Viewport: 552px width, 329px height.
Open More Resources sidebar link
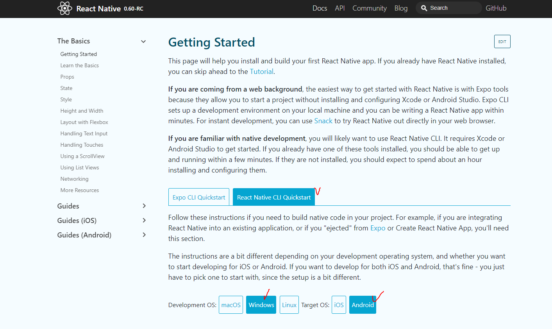click(80, 190)
